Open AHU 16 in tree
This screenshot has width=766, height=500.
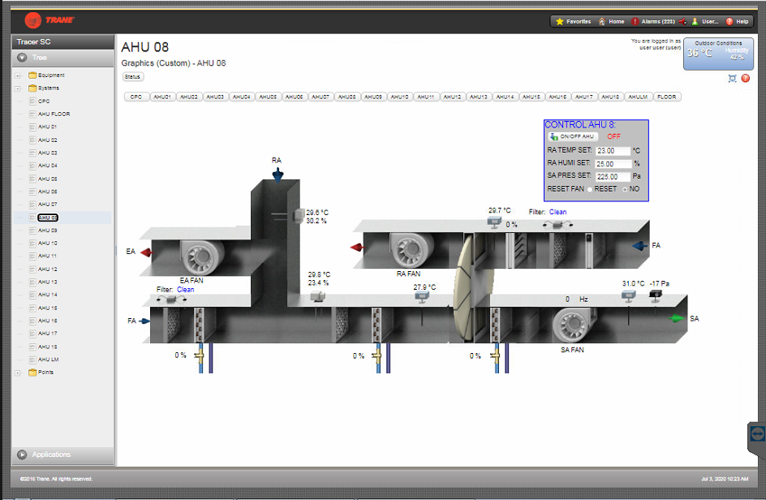(47, 321)
